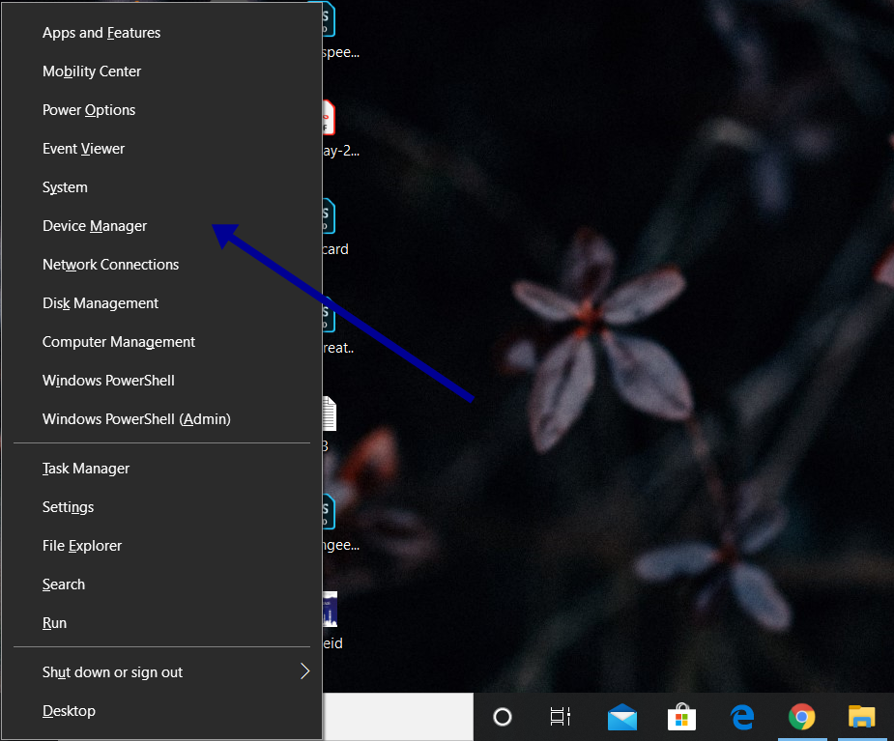Launch the Mail app from the taskbar
Screen dimensions: 894x741
coord(621,717)
